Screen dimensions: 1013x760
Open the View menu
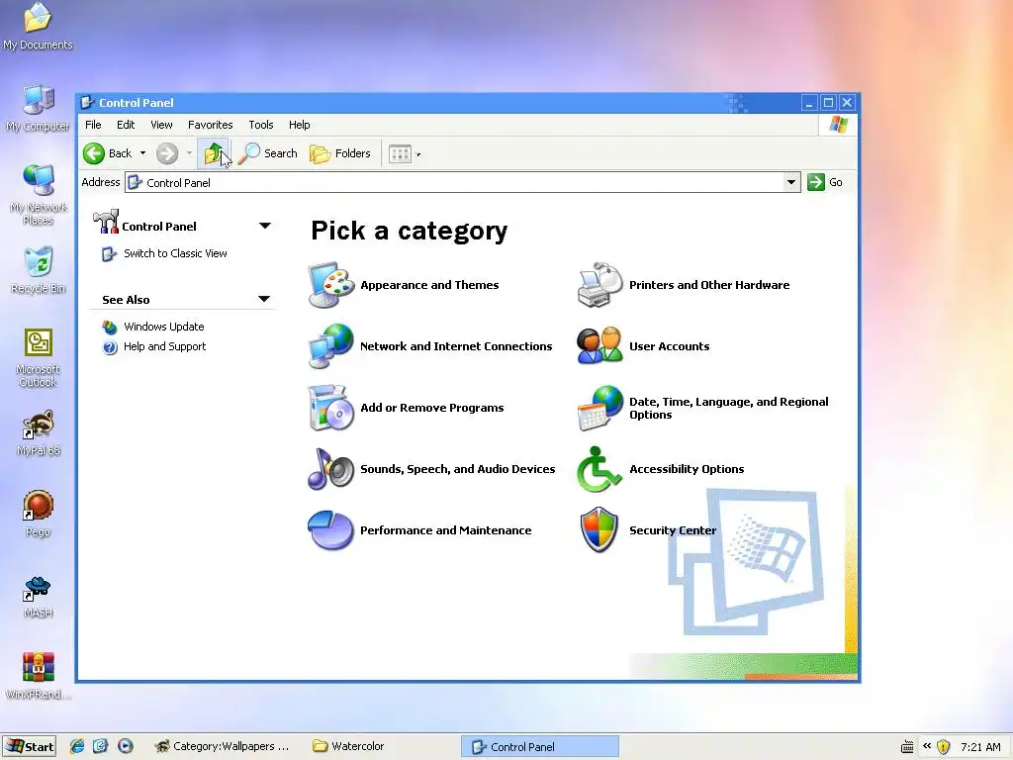point(161,125)
